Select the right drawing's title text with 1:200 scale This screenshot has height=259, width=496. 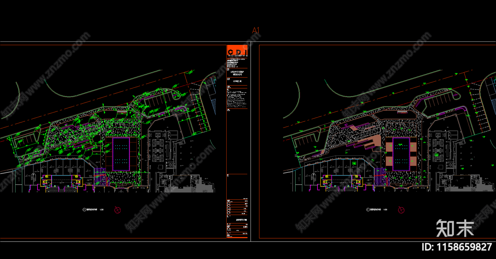pyautogui.click(x=379, y=210)
